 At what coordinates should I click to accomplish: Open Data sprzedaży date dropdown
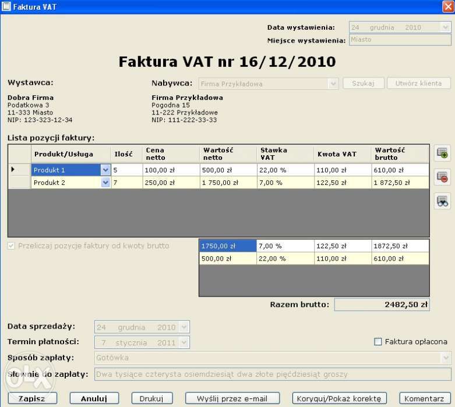pos(184,327)
